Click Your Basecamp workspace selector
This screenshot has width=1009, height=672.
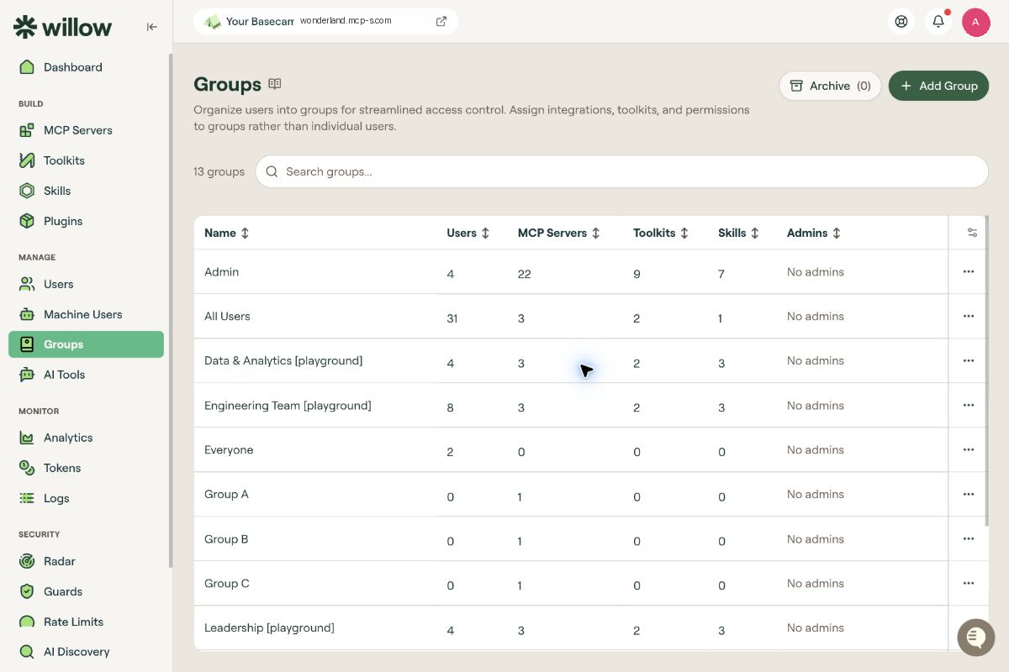(325, 22)
